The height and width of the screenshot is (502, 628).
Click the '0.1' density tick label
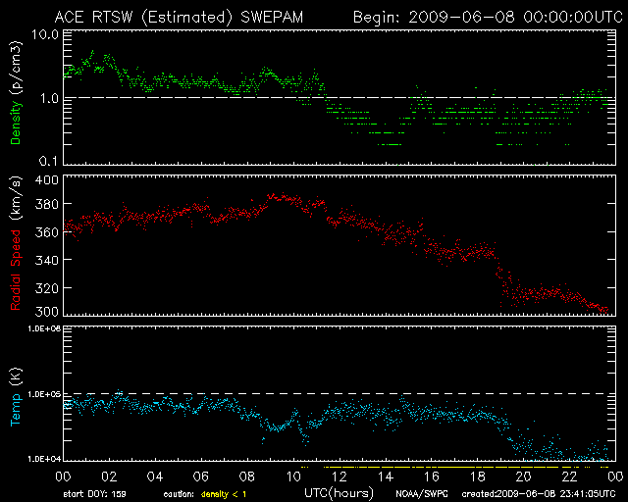(x=48, y=161)
